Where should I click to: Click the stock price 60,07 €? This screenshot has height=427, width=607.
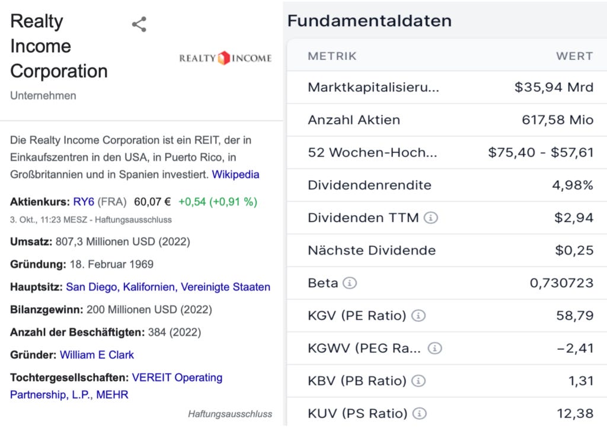coord(152,202)
